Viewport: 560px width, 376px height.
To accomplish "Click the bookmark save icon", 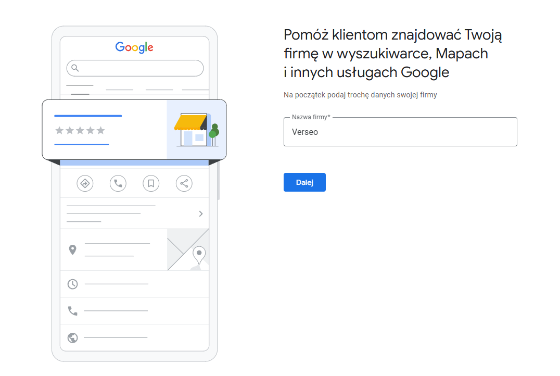I will tap(151, 183).
